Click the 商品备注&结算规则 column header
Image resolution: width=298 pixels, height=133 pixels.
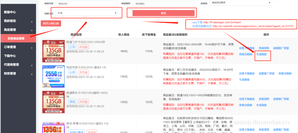coord(175,35)
